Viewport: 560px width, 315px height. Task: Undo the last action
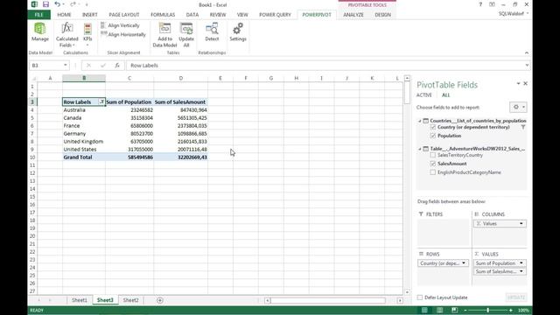tap(57, 4)
